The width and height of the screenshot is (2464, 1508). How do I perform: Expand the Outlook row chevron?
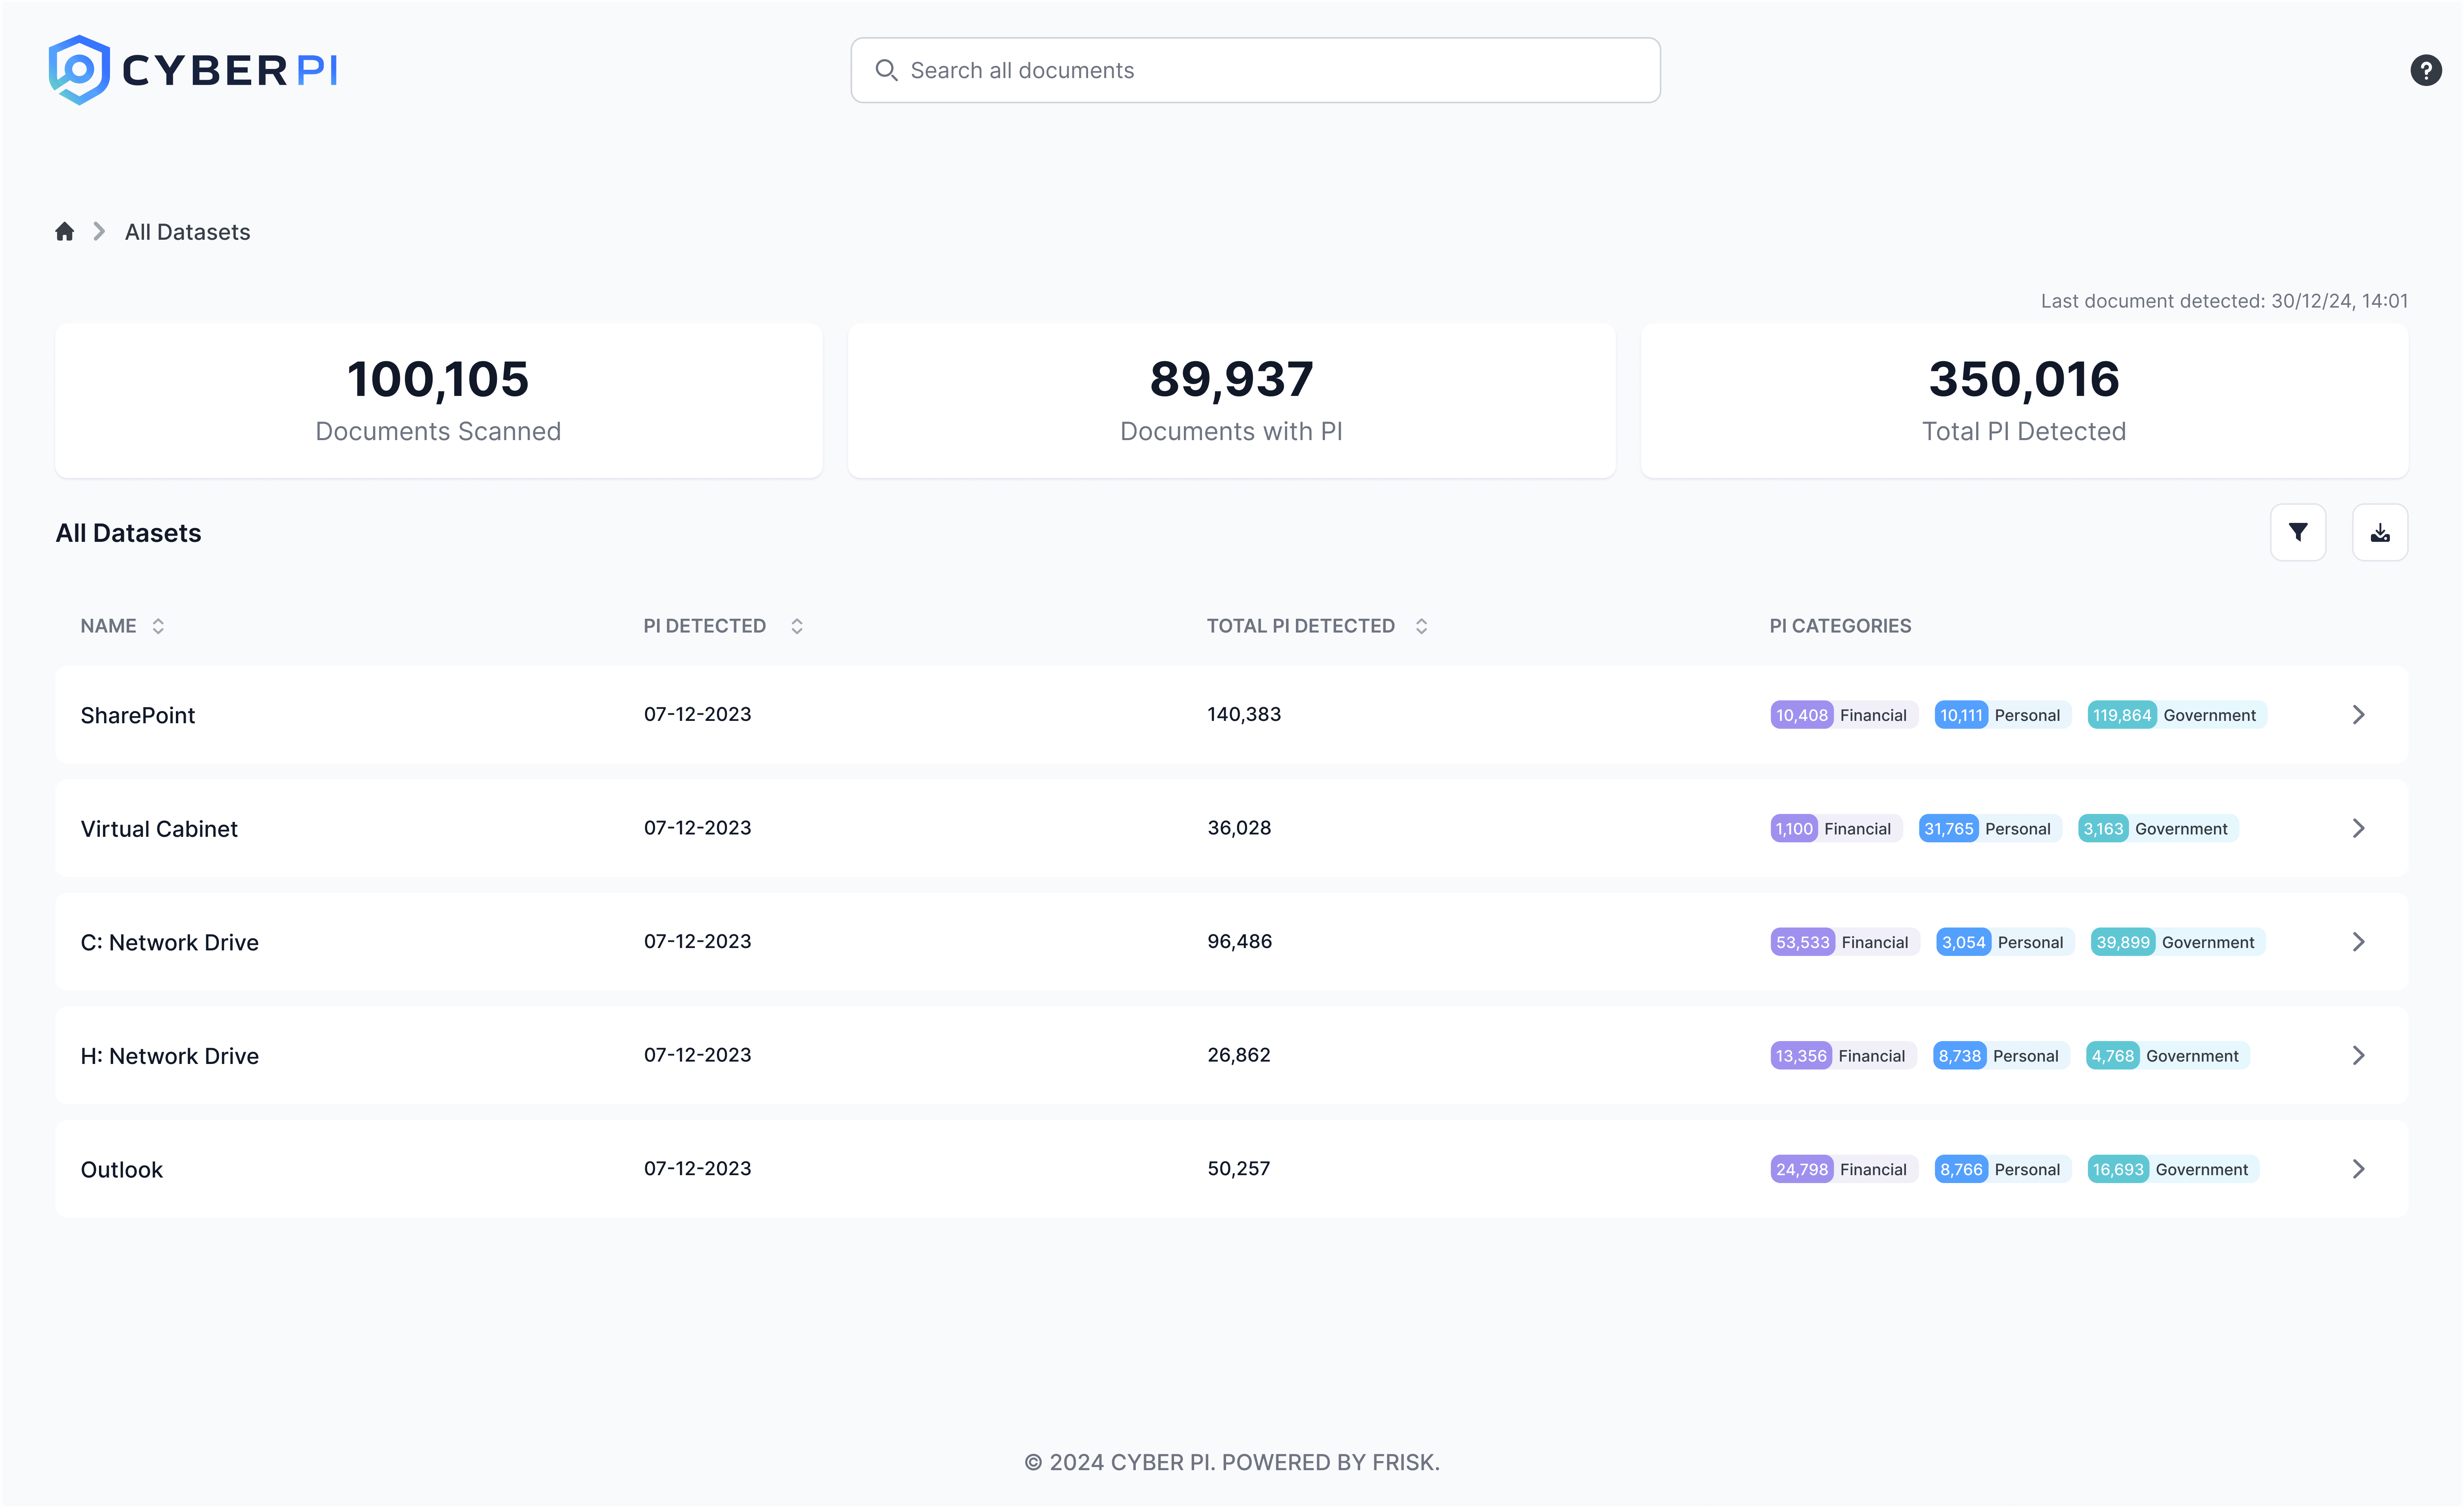click(x=2359, y=1169)
